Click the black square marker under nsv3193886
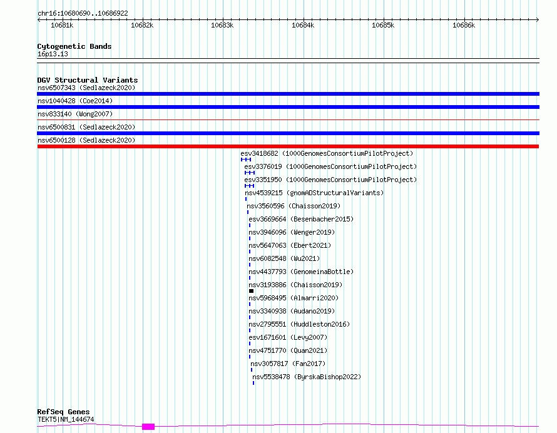Image resolution: width=557 pixels, height=433 pixels. pos(251,291)
